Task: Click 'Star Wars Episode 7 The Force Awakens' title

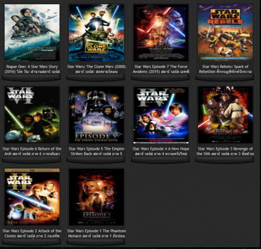Action: 161,69
